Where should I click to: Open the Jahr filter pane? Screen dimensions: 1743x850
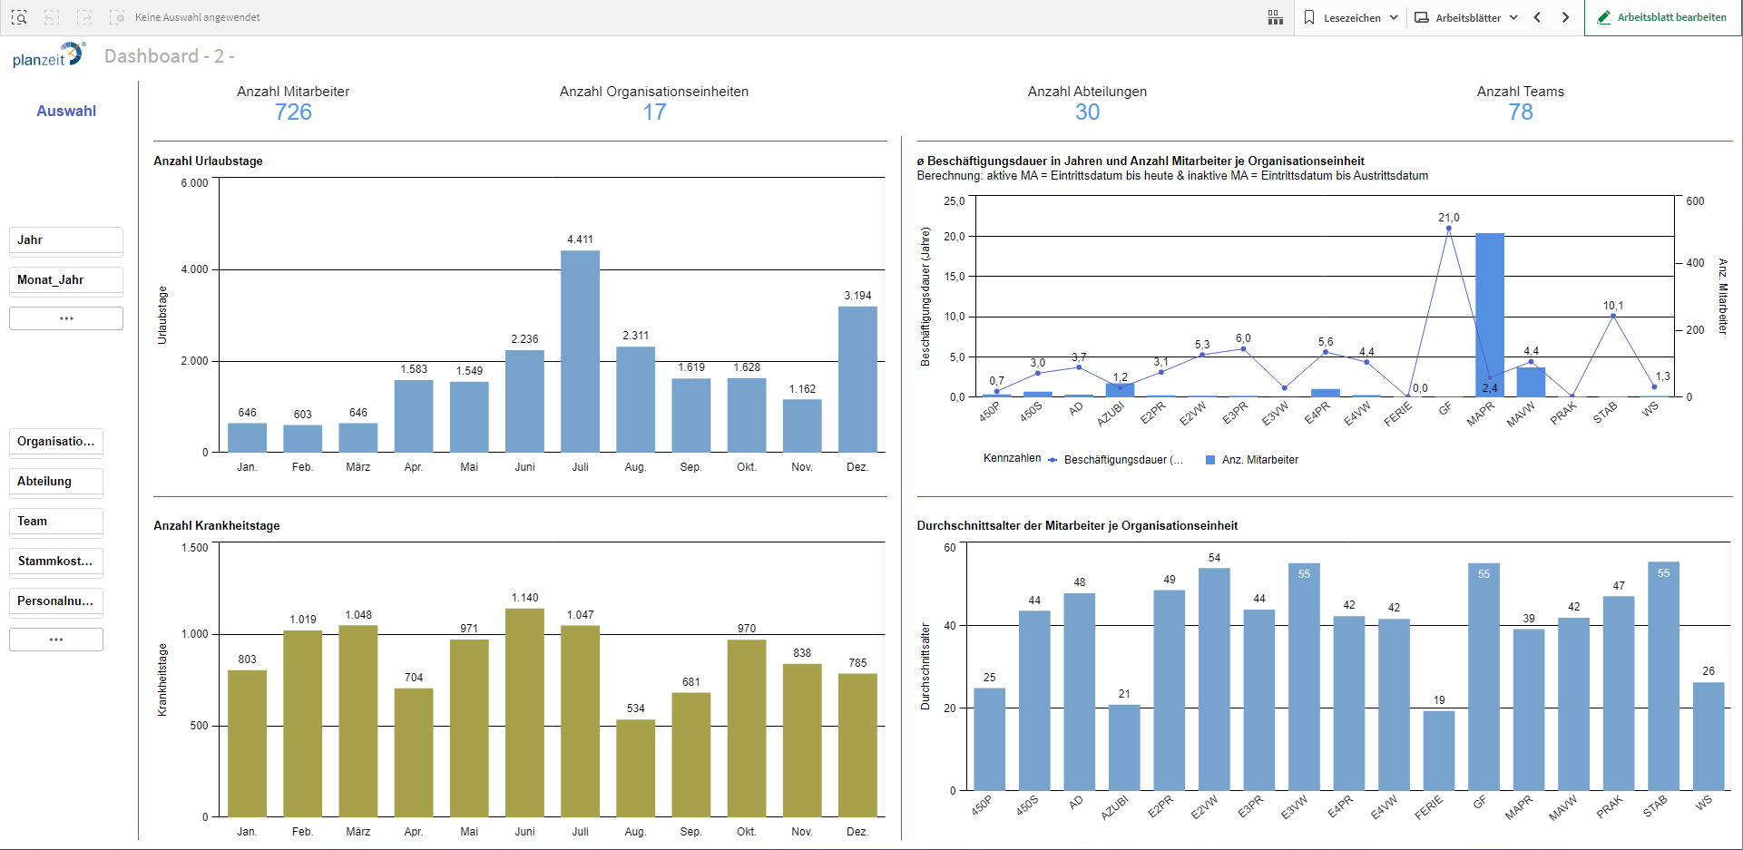tap(65, 240)
